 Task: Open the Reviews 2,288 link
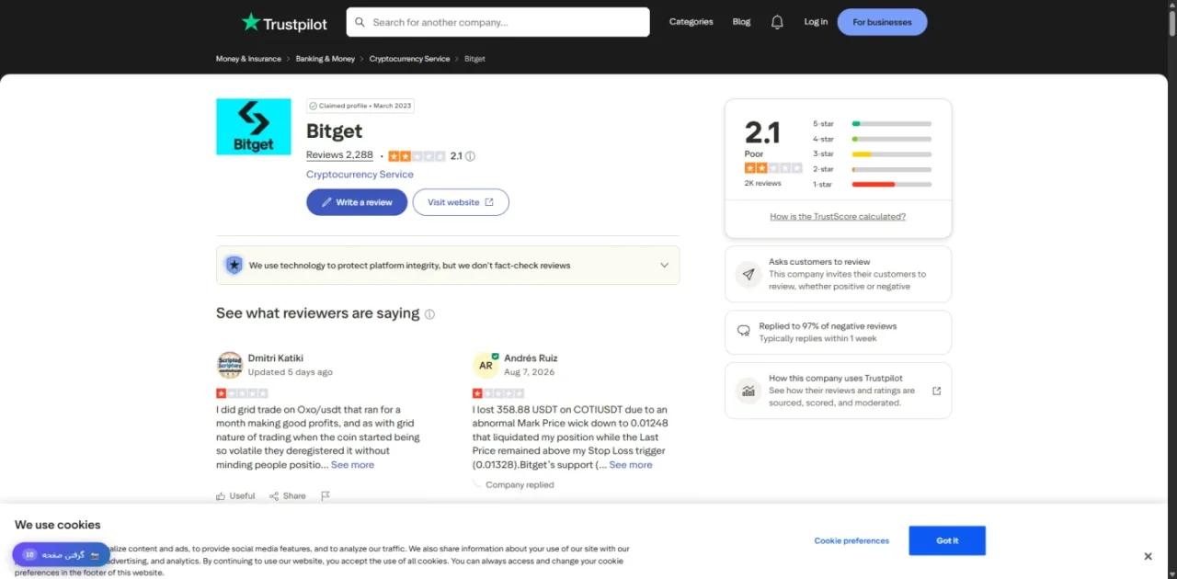339,155
